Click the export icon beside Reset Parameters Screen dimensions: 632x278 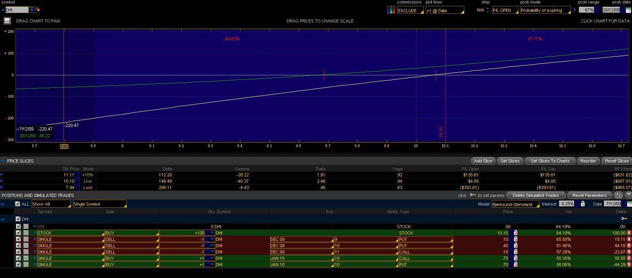[618, 195]
